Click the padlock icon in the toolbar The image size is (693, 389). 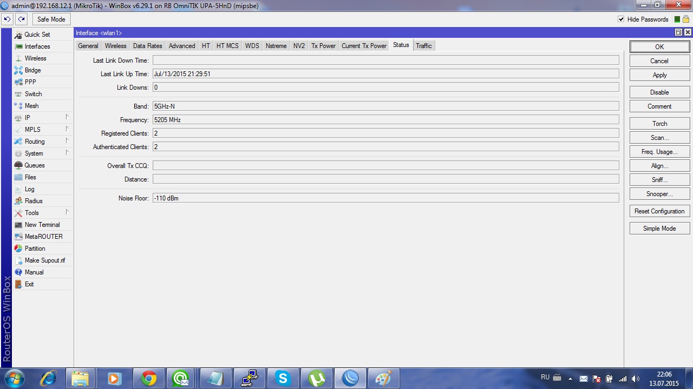pyautogui.click(x=685, y=19)
